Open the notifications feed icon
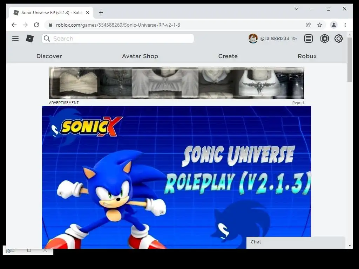359x269 pixels. 309,39
